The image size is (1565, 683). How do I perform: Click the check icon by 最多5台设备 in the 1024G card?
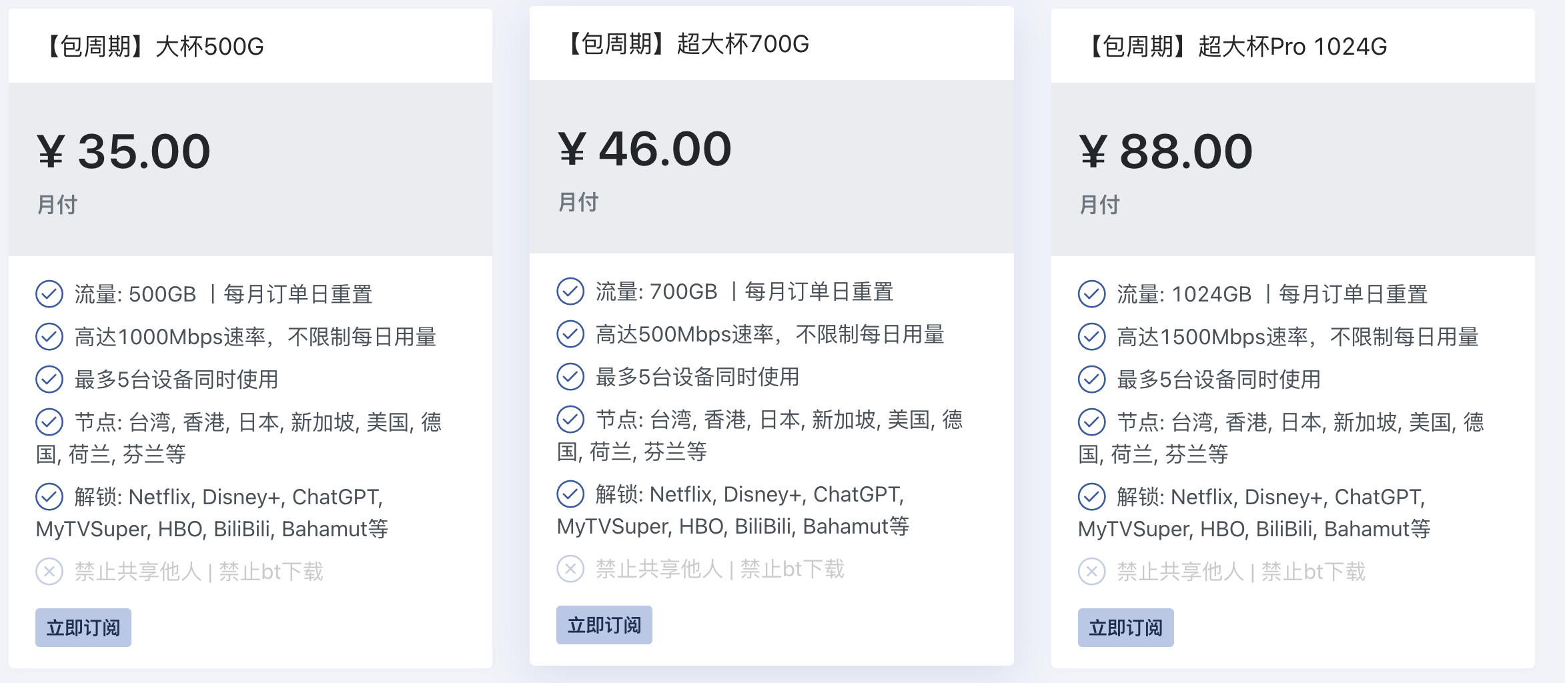(x=1092, y=380)
